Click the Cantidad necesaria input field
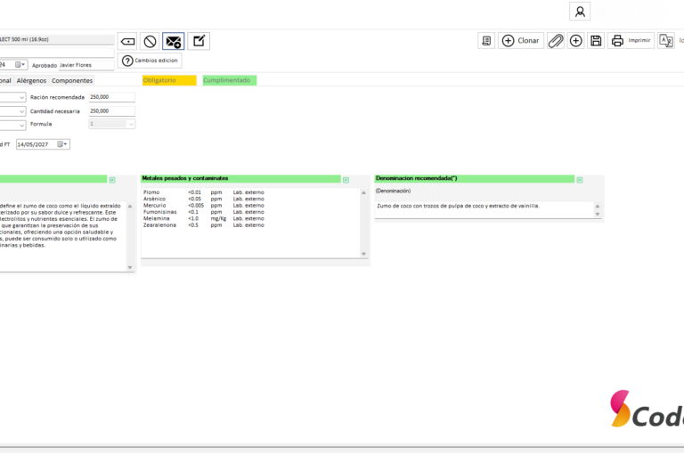Image resolution: width=684 pixels, height=456 pixels. [111, 111]
